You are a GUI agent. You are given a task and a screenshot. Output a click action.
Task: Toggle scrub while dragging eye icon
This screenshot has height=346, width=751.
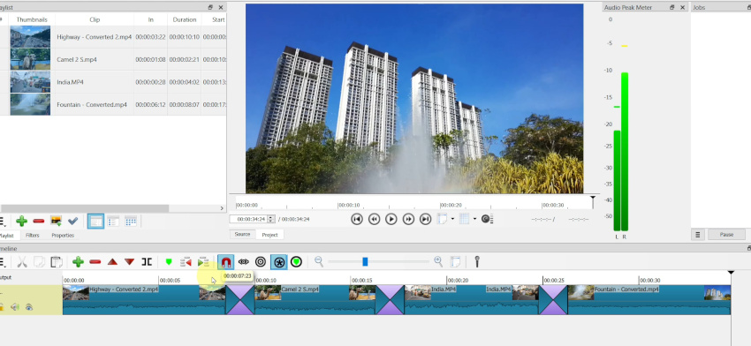(243, 262)
